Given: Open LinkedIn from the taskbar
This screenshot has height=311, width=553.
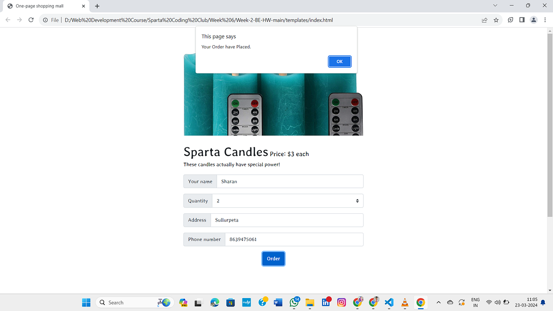Looking at the screenshot, I should tap(326, 302).
